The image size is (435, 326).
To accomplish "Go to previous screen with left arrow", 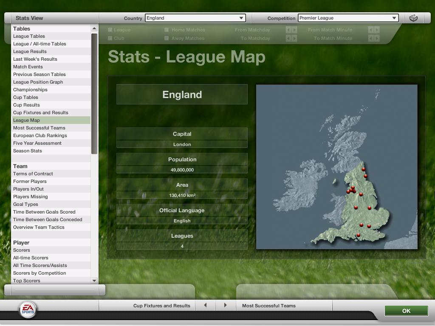I will pos(206,305).
